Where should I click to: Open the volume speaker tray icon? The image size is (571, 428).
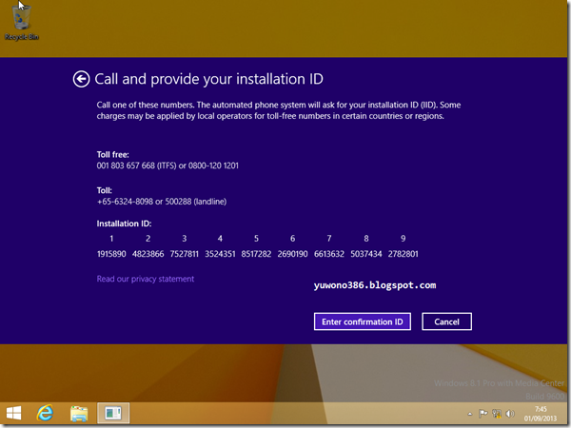pyautogui.click(x=510, y=414)
